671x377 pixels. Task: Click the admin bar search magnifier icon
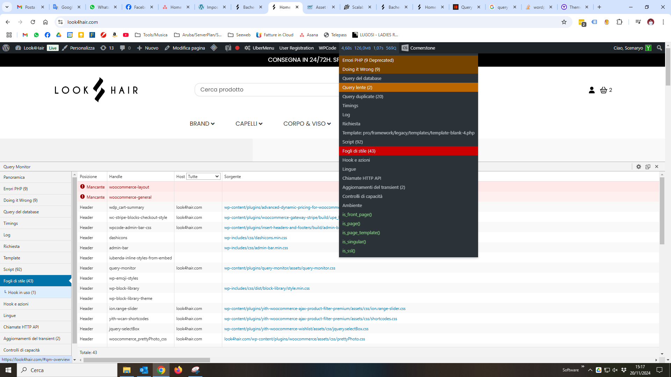[659, 48]
